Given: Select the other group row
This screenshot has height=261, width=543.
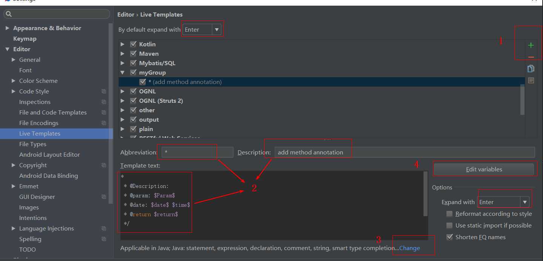Looking at the screenshot, I should click(x=322, y=110).
